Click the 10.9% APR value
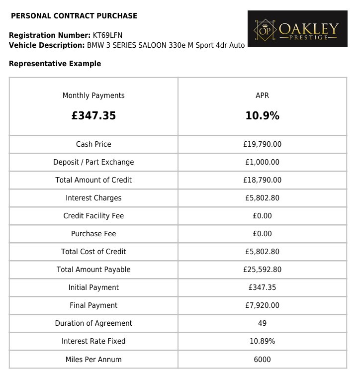359x375 pixels. click(x=262, y=116)
